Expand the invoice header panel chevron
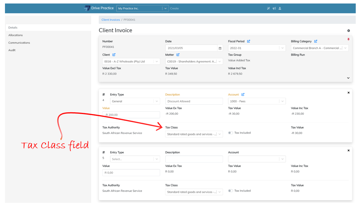361x208 pixels. coord(348,78)
